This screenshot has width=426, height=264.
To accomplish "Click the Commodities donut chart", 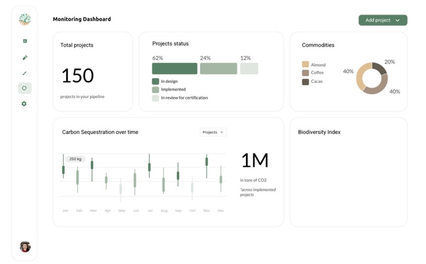I will (372, 79).
